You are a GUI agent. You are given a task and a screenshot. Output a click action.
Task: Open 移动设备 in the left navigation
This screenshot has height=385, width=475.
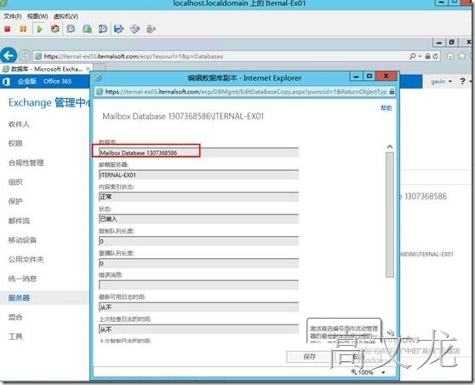coord(22,240)
